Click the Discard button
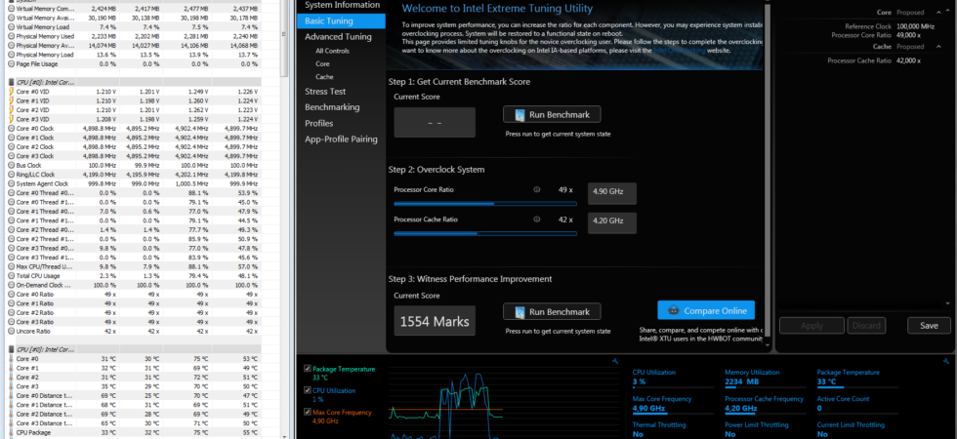Viewport: 957px width, 439px height. (867, 326)
